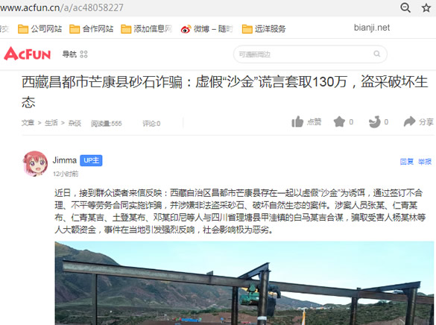Screen dimensions: 436x325
Task: Open the 合作网站 bookmarks folder
Action: click(91, 28)
